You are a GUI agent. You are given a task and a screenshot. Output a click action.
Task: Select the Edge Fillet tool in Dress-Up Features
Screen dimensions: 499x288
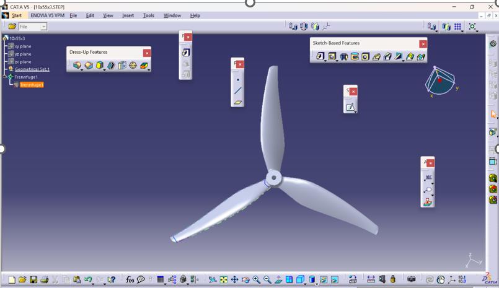(x=77, y=65)
